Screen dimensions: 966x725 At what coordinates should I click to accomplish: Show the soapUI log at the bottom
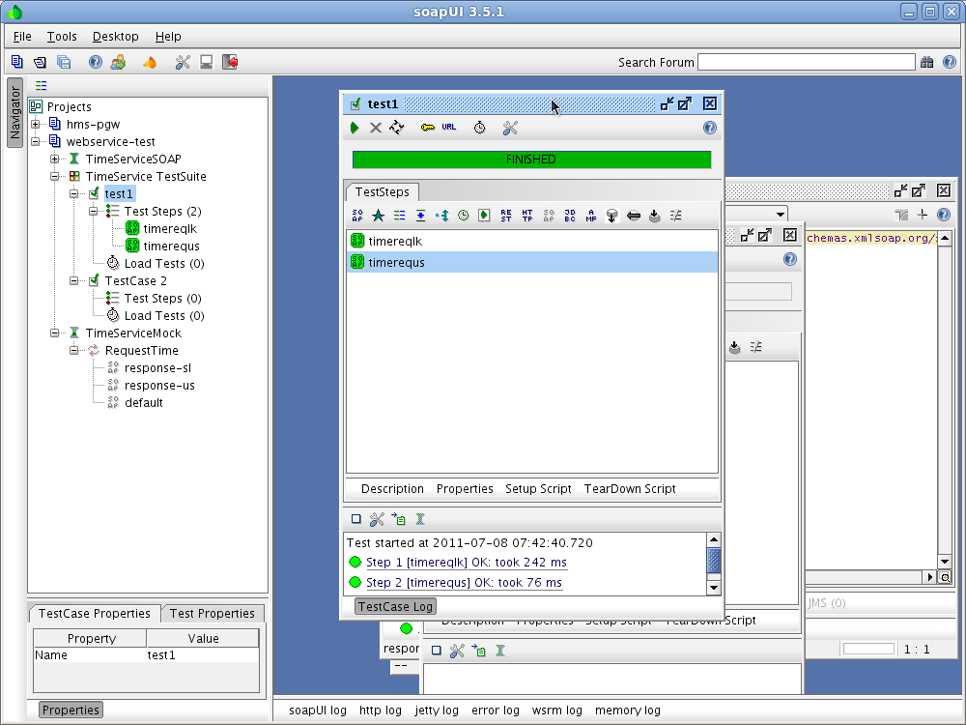pos(317,710)
